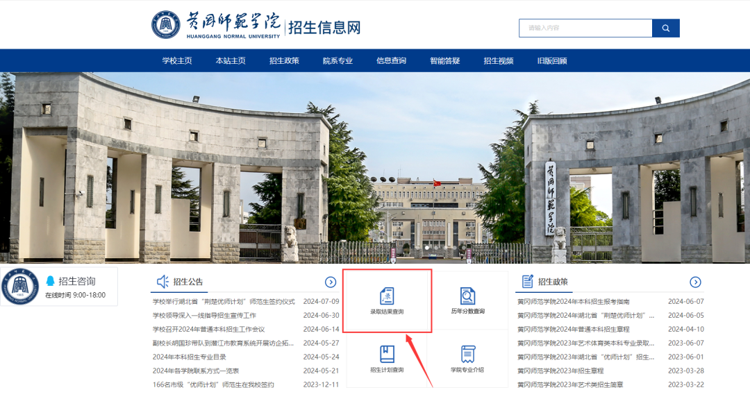Viewport: 750px width, 399px height.
Task: Click the 学院专业介绍 scroll icon
Action: (x=467, y=354)
